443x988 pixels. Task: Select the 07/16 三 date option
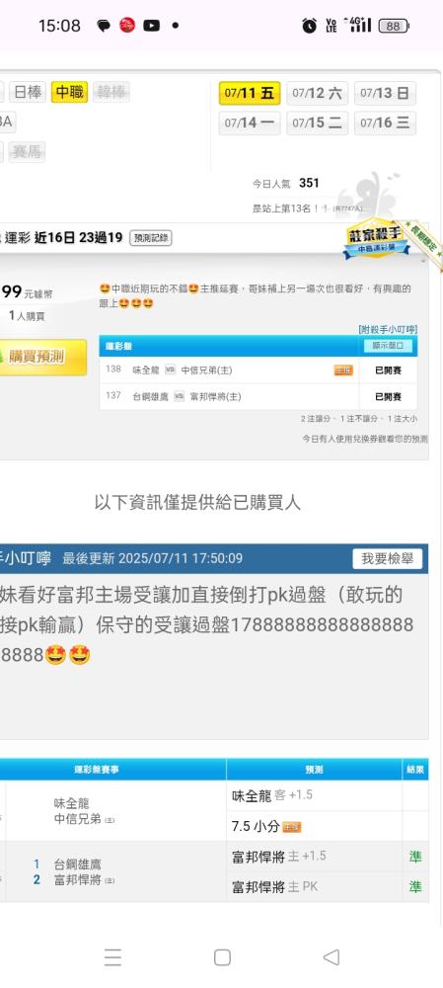385,123
